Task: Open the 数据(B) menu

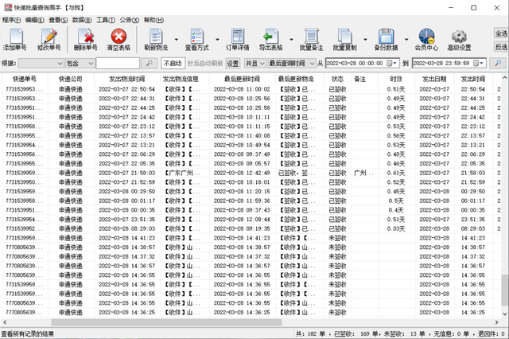Action: click(82, 20)
